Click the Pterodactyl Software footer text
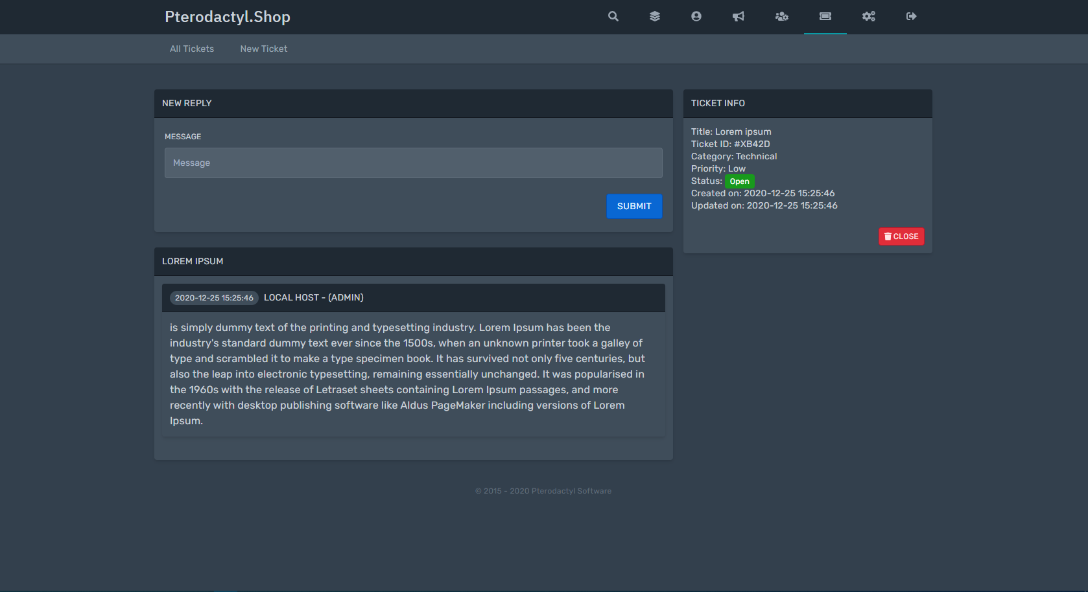 543,491
